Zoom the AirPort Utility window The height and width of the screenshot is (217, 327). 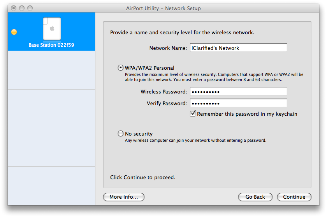click(x=30, y=8)
